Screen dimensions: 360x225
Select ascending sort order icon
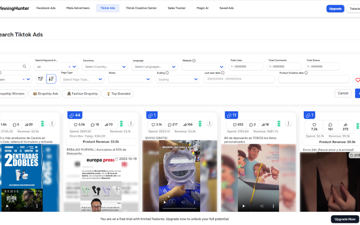[40, 79]
